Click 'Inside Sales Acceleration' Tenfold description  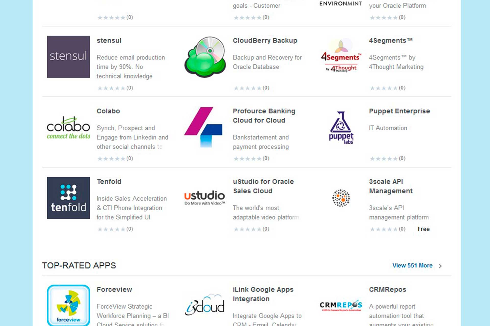[132, 208]
